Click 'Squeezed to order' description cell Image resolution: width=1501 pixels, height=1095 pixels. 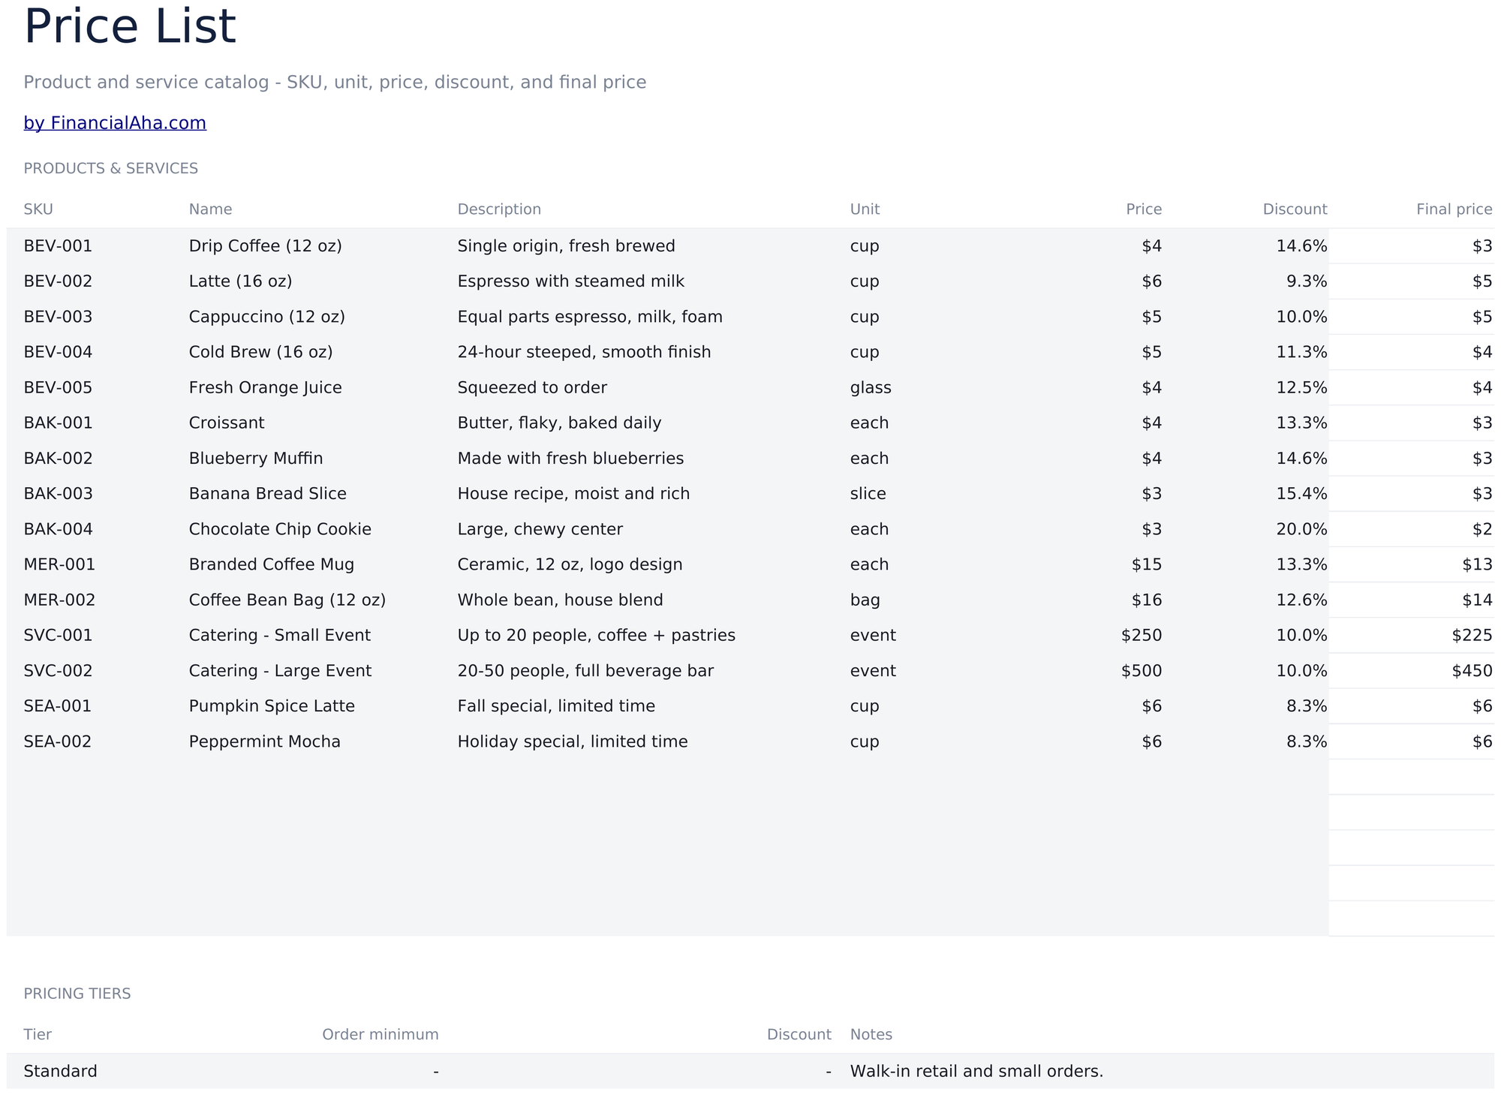click(x=532, y=388)
